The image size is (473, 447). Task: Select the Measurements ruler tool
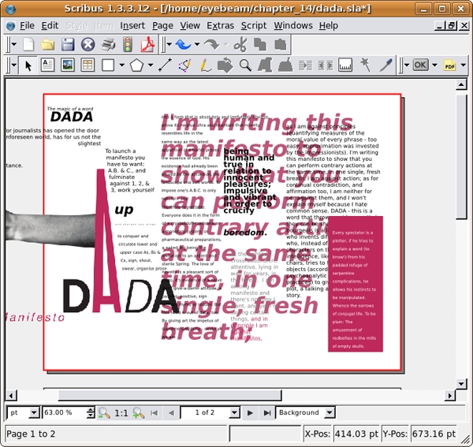[345, 65]
